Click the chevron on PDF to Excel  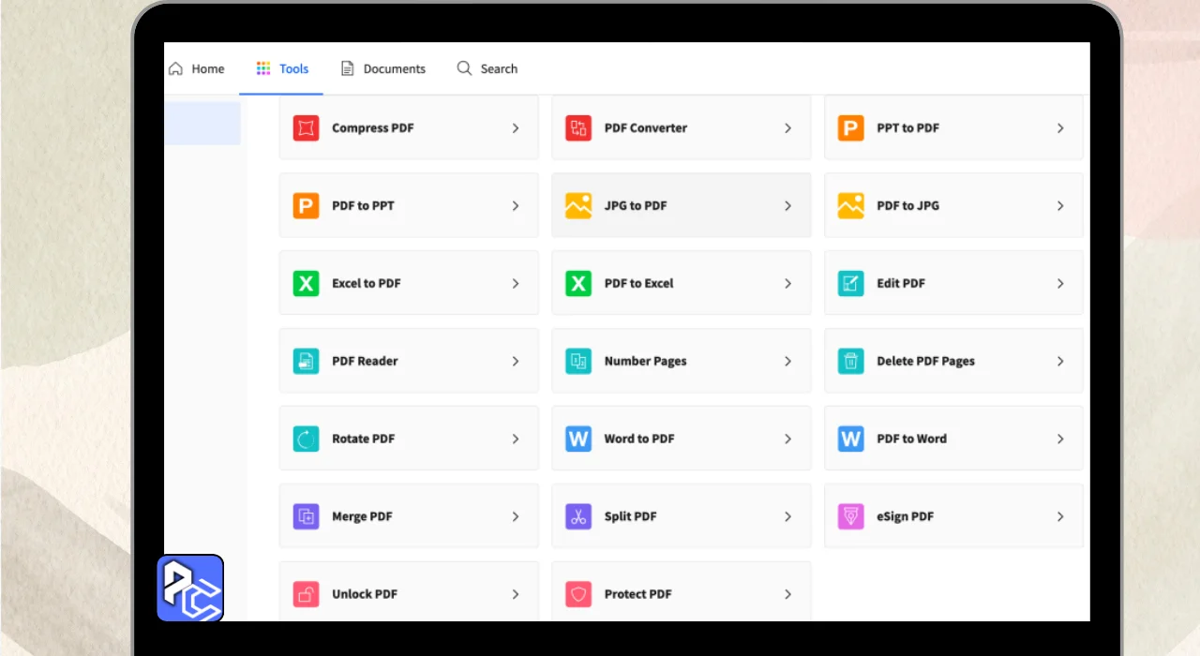point(787,284)
